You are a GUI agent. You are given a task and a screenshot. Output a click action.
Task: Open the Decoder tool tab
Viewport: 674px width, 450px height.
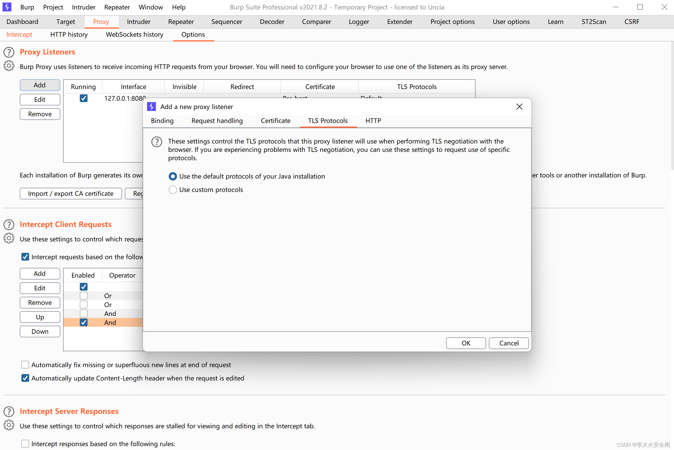[272, 22]
